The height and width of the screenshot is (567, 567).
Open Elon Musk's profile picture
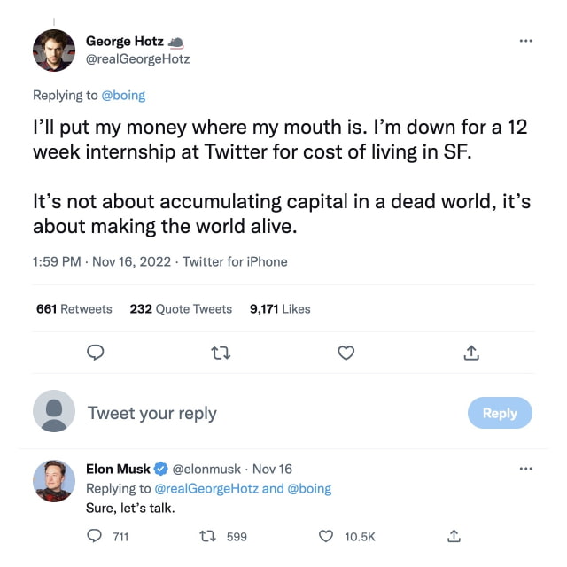(x=54, y=482)
